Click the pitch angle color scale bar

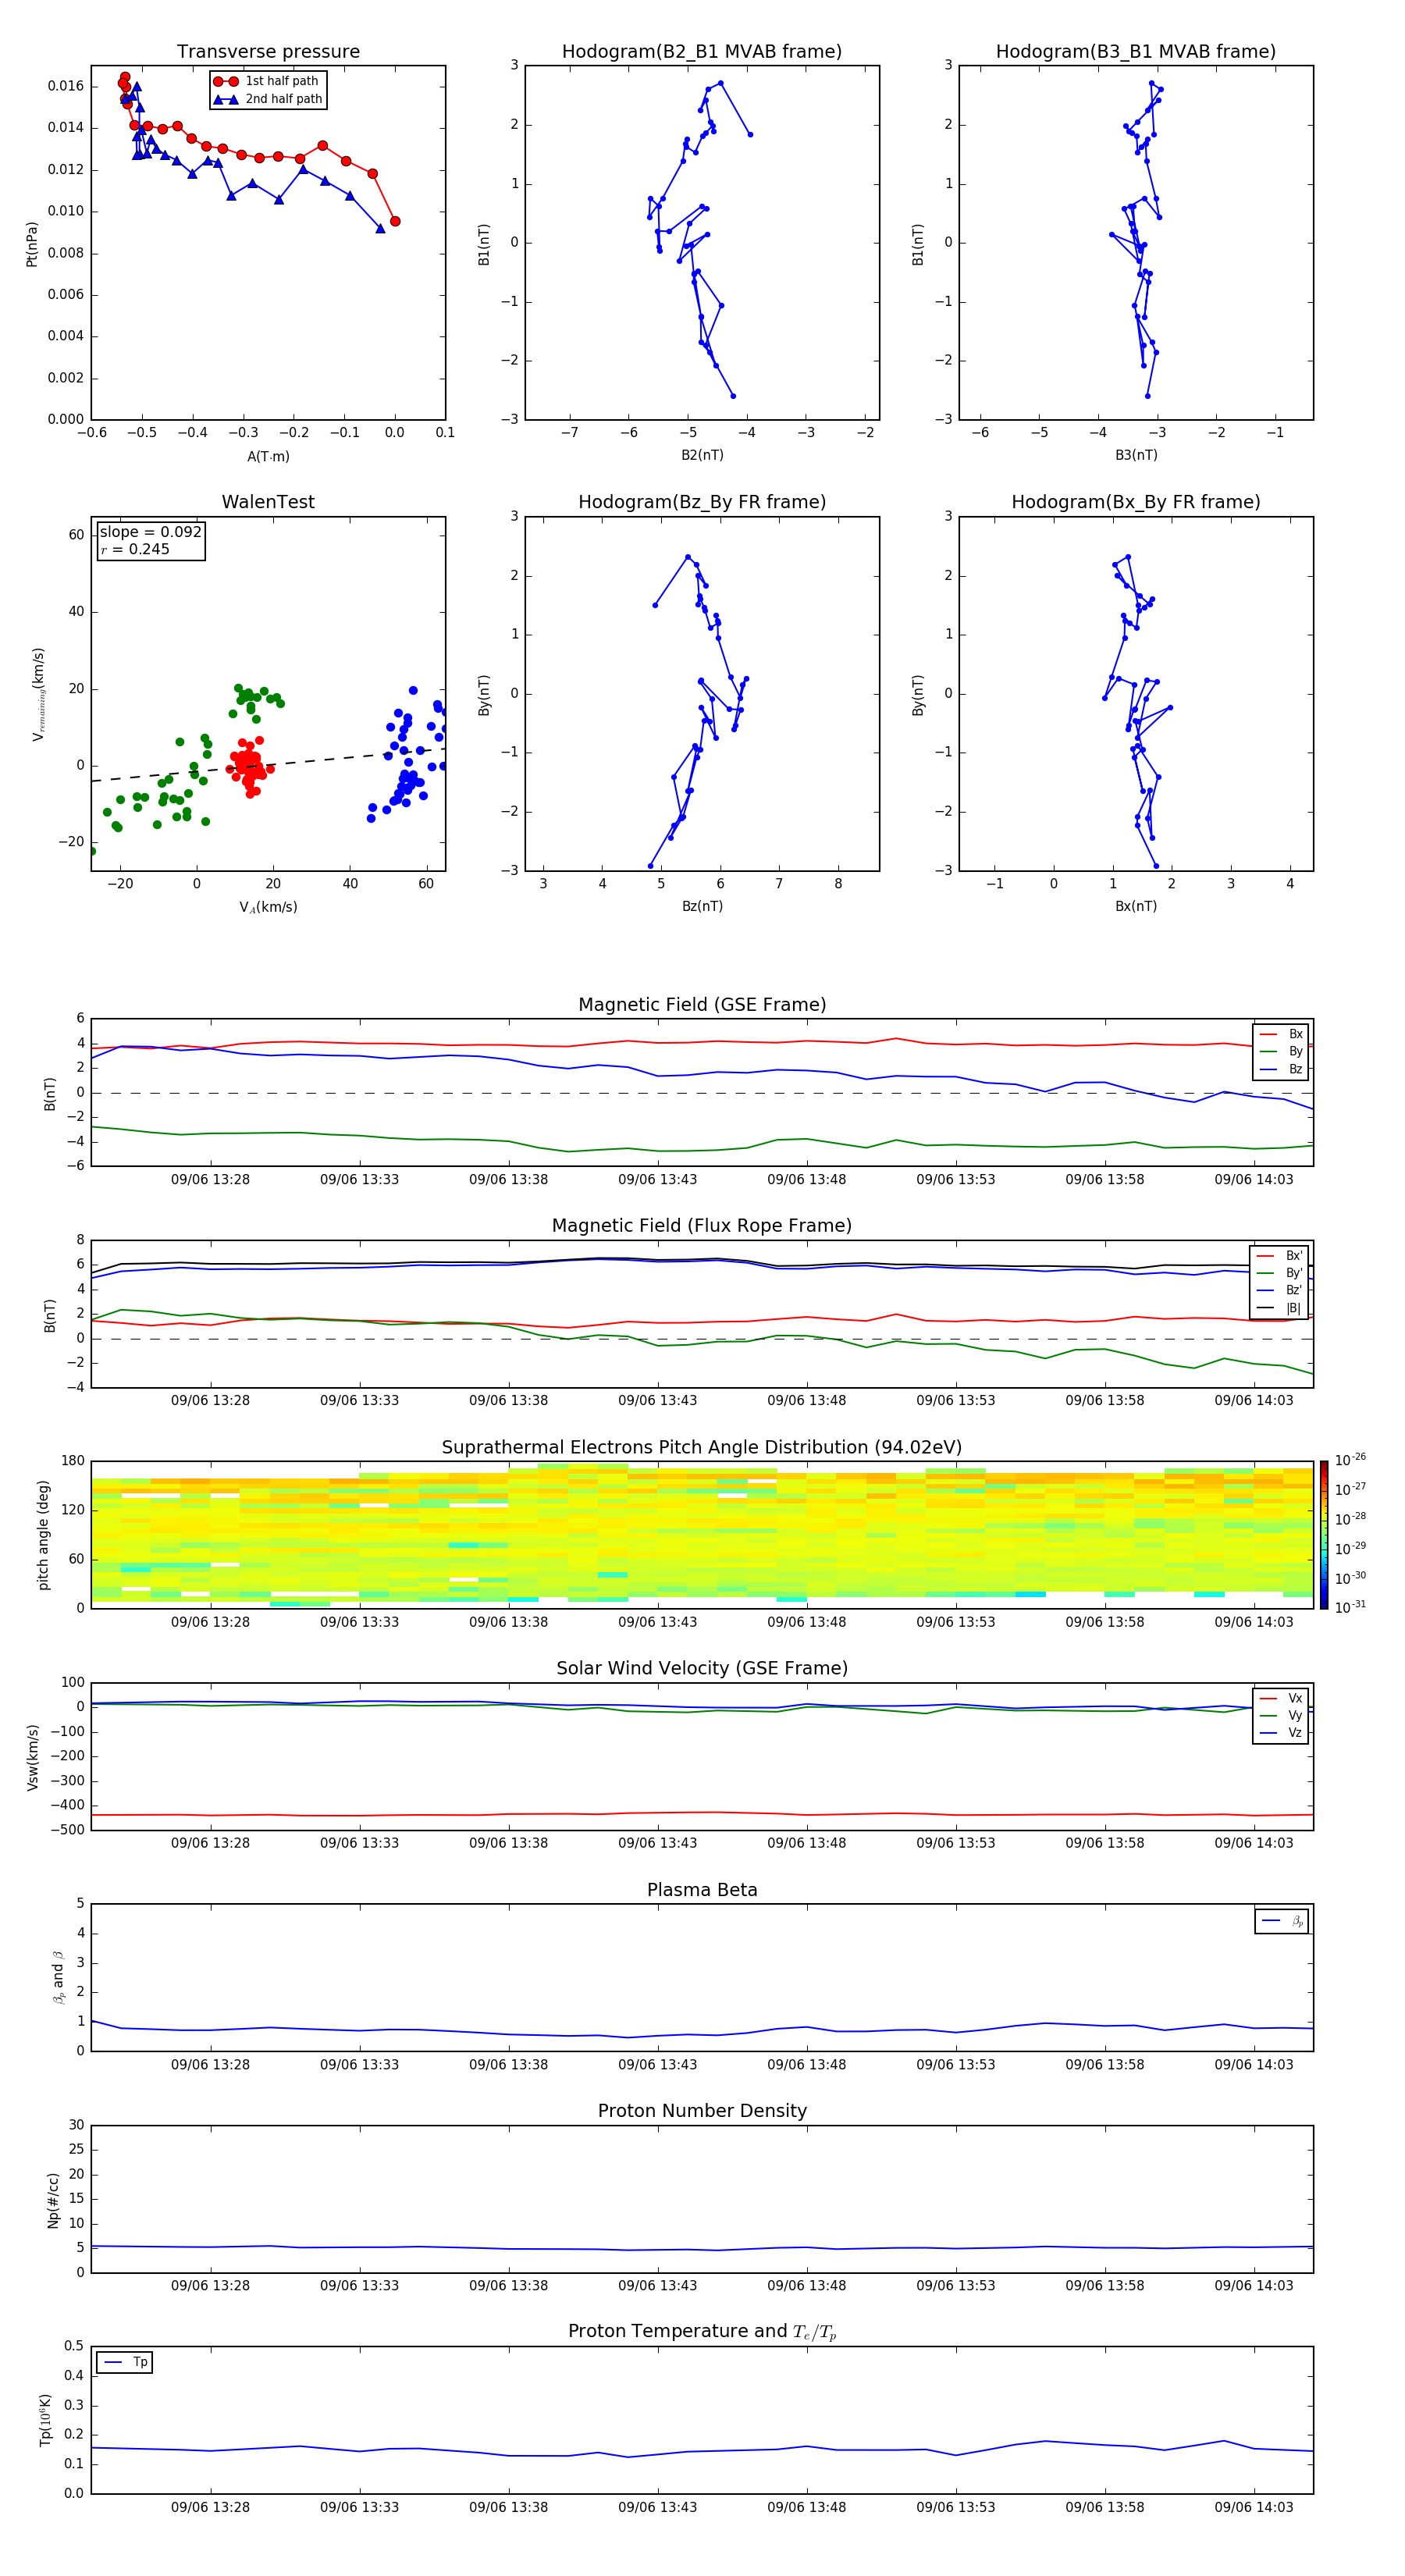pyautogui.click(x=1324, y=1535)
